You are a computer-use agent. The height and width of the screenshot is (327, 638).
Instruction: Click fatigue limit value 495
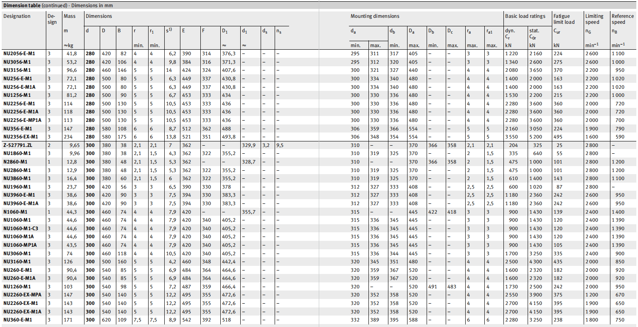click(558, 137)
